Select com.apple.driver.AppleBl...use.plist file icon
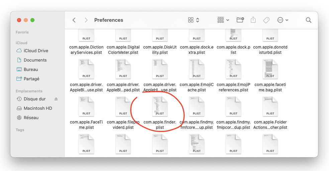Screen dimensions: 329x171 pos(86,69)
